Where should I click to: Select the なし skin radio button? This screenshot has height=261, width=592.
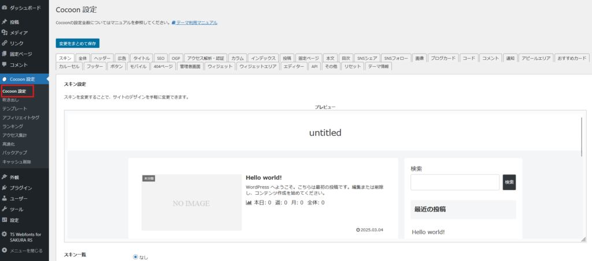click(136, 257)
